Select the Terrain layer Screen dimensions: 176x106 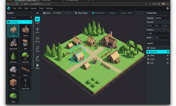158,48
